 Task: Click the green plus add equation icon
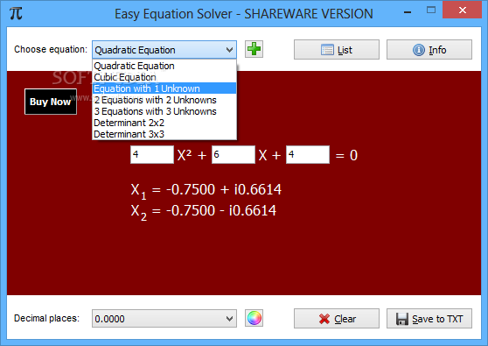pos(254,49)
